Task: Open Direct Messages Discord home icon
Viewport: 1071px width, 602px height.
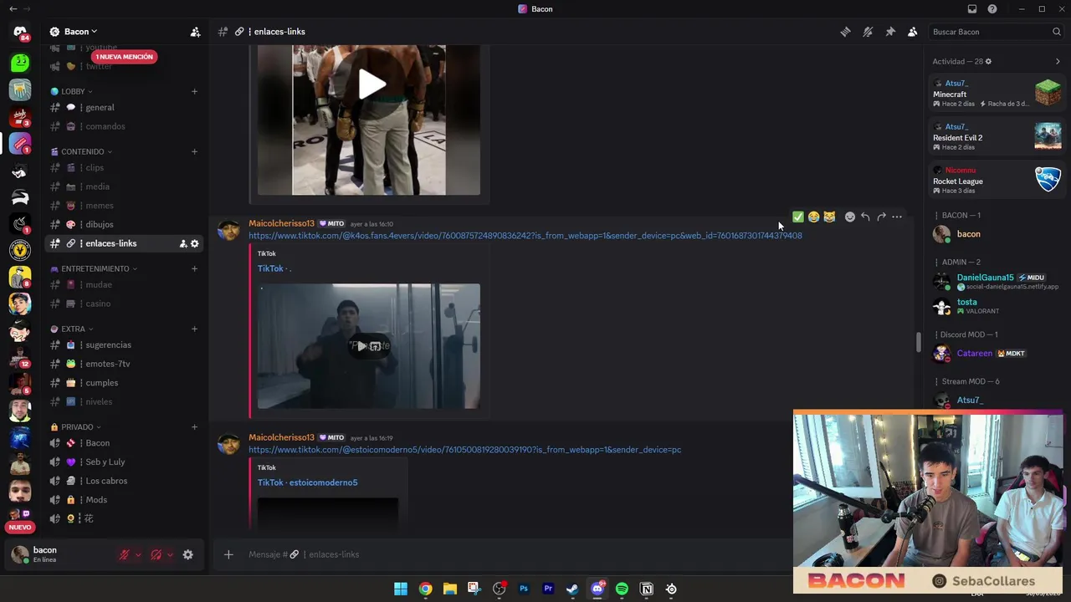Action: tap(20, 32)
